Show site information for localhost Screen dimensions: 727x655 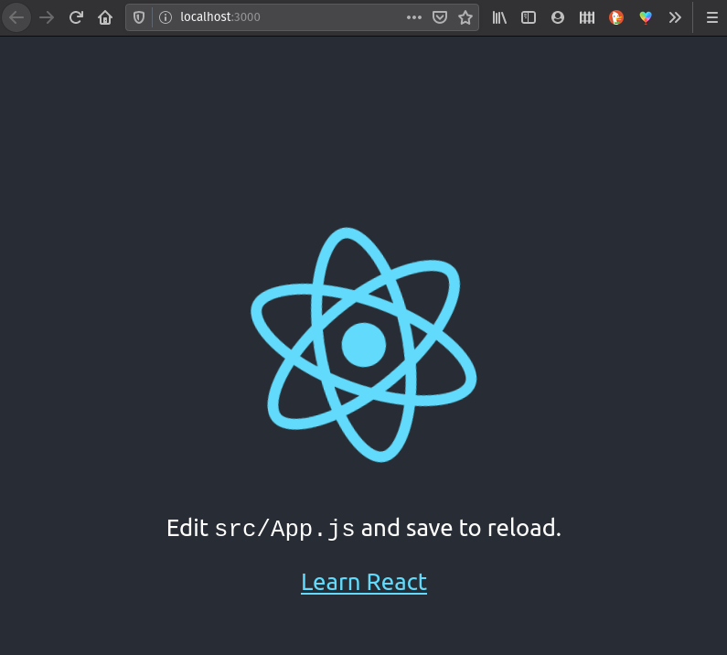click(x=166, y=17)
